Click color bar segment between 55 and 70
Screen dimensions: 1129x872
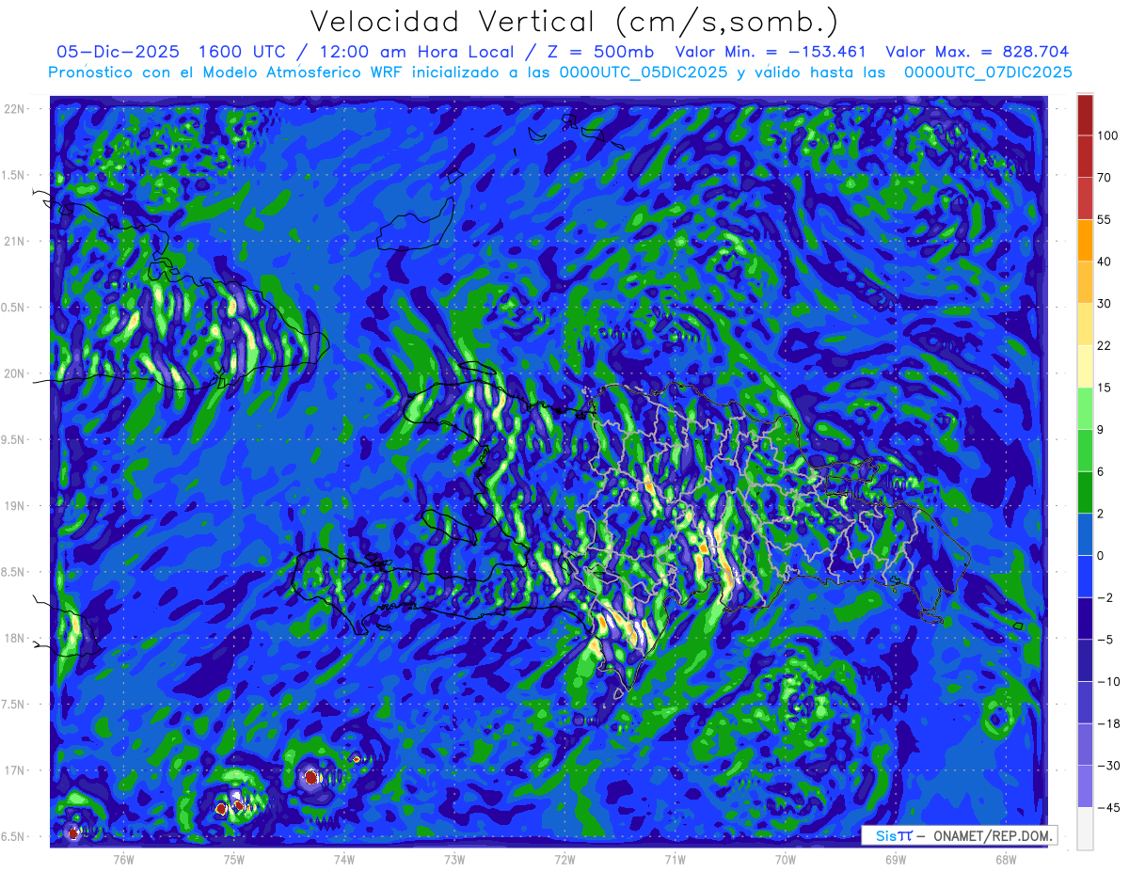coord(1084,198)
